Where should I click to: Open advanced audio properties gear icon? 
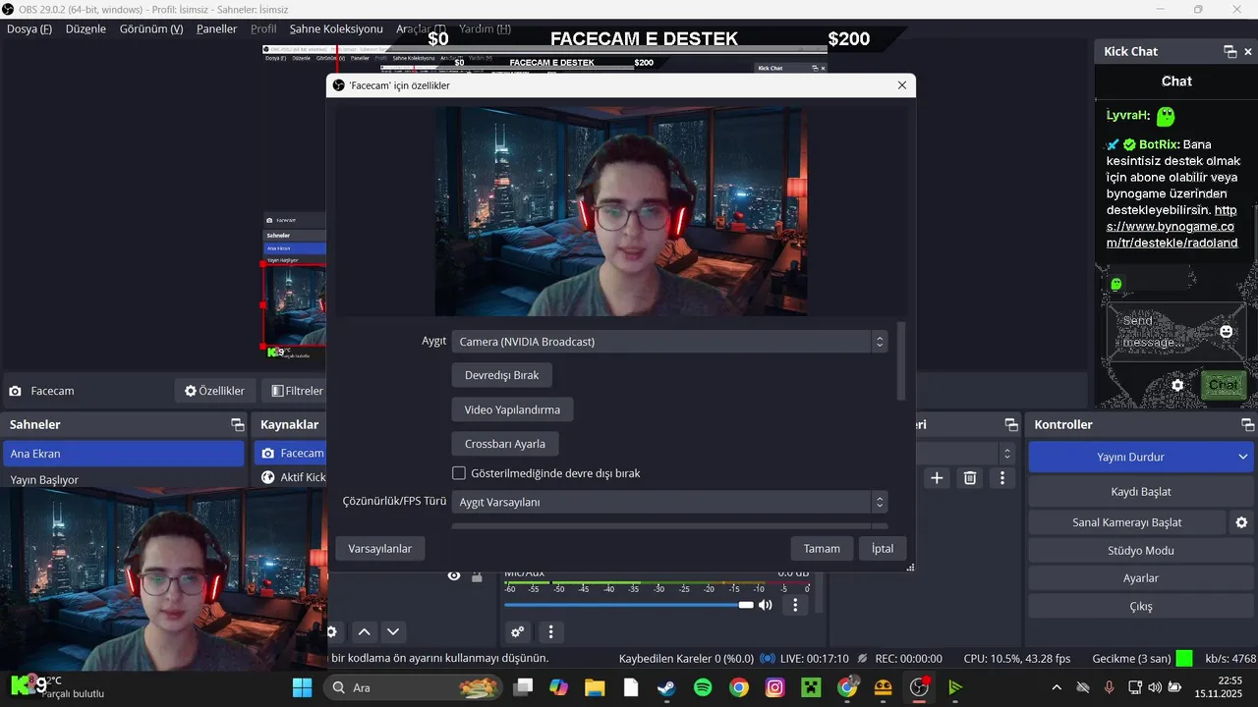click(517, 631)
